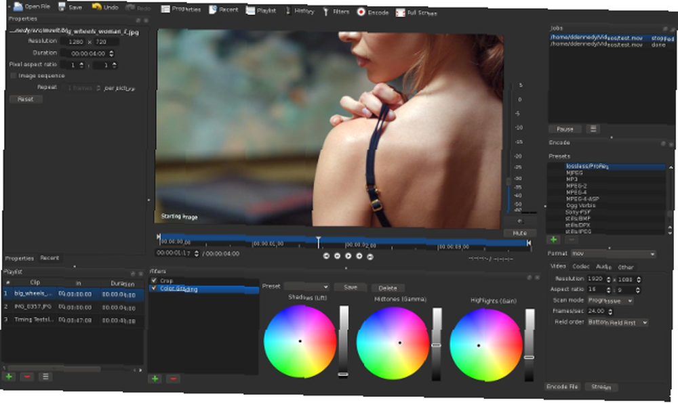Open the Scan mode dropdown

(x=611, y=300)
